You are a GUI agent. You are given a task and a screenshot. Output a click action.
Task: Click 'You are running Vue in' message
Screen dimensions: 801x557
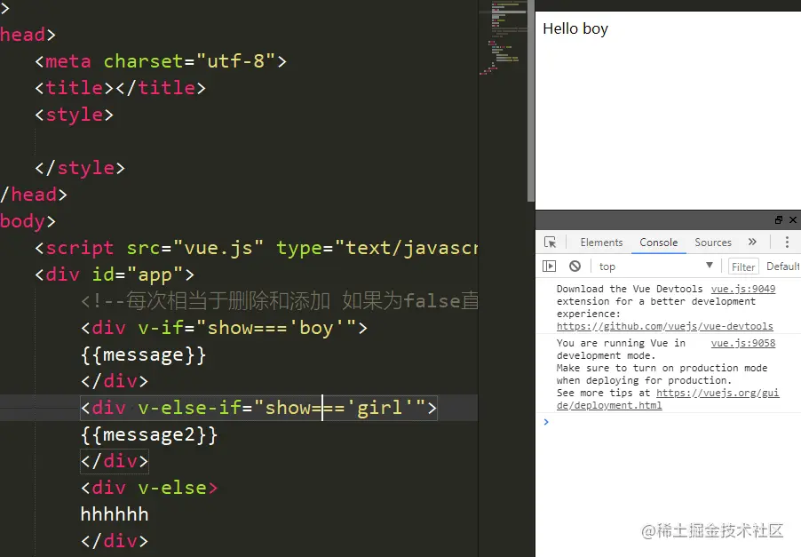[621, 343]
